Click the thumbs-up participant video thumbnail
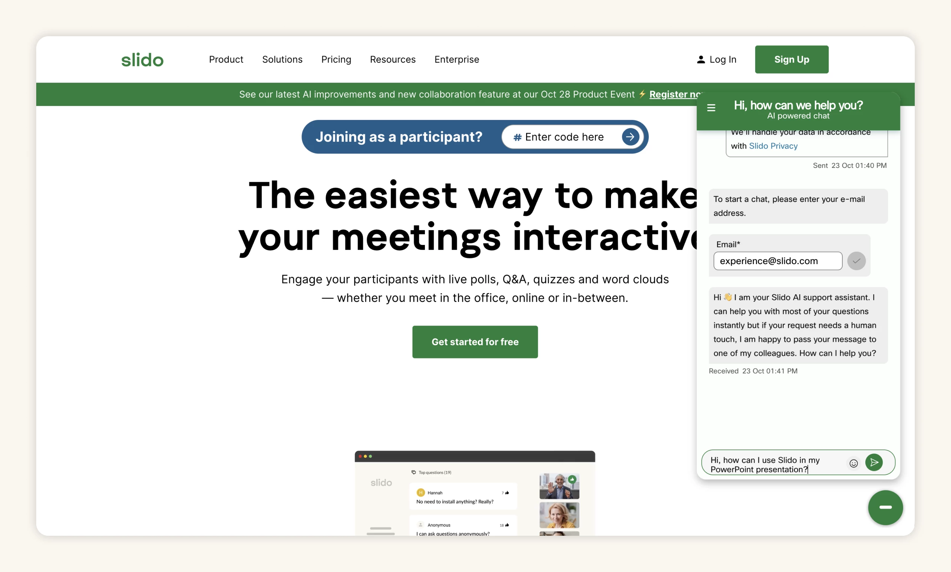The height and width of the screenshot is (572, 951). click(x=559, y=486)
